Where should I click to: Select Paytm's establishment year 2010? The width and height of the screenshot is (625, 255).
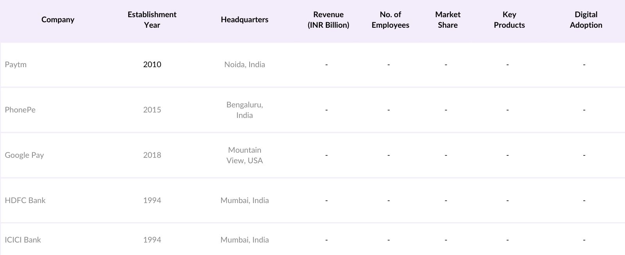(152, 64)
